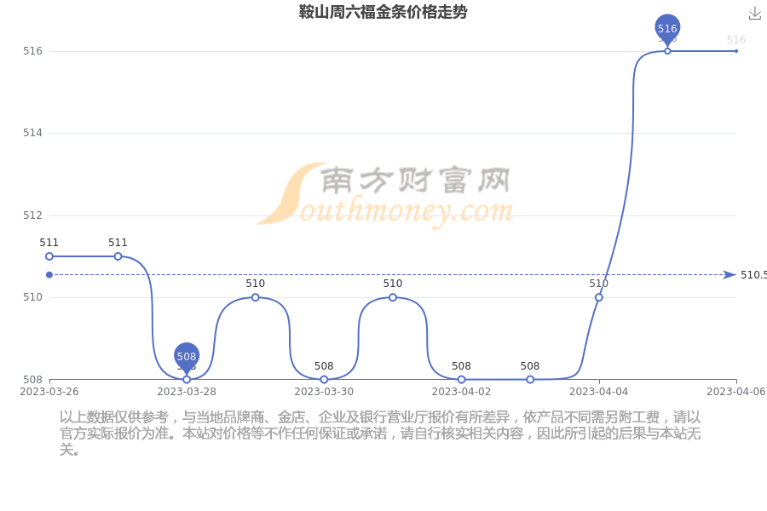Viewport: 767px width, 511px height.
Task: Select the 508 data point on 2023-04-02
Action: 461,380
